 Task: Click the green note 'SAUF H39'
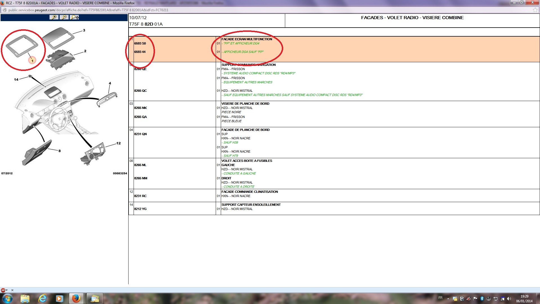(x=231, y=142)
